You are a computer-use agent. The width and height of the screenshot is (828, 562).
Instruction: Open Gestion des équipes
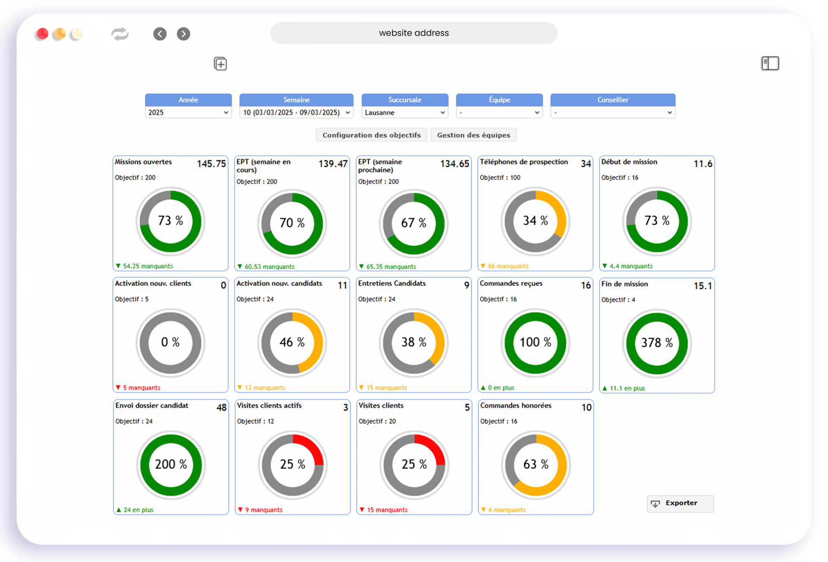coord(474,135)
